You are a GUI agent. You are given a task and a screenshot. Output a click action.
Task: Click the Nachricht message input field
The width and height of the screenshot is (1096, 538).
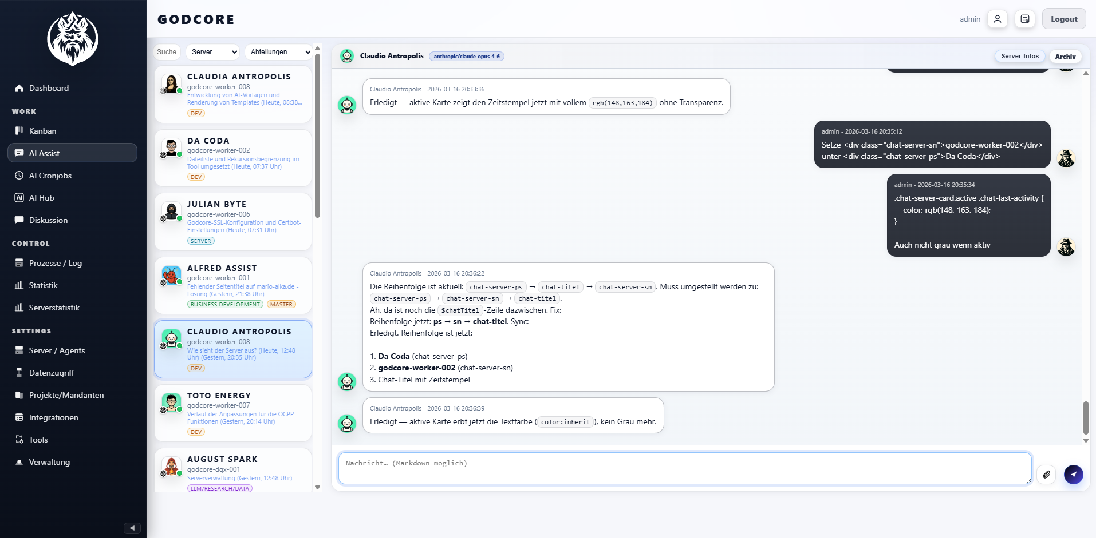[x=685, y=468]
